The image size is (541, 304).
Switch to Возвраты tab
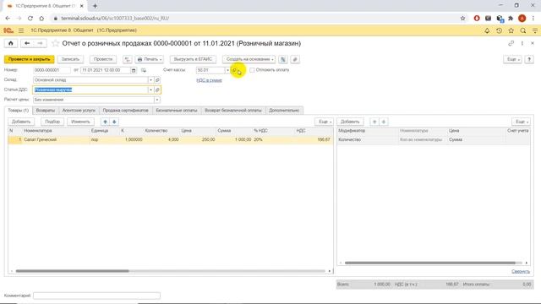pos(46,111)
